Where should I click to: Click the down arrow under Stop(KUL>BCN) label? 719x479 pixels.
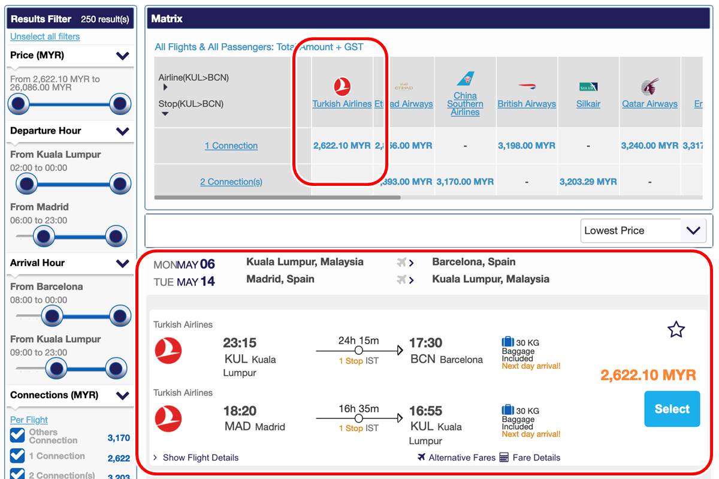165,113
